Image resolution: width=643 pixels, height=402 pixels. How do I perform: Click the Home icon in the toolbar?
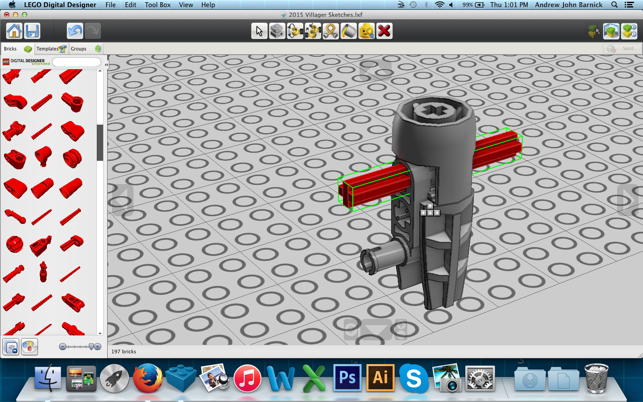(14, 31)
